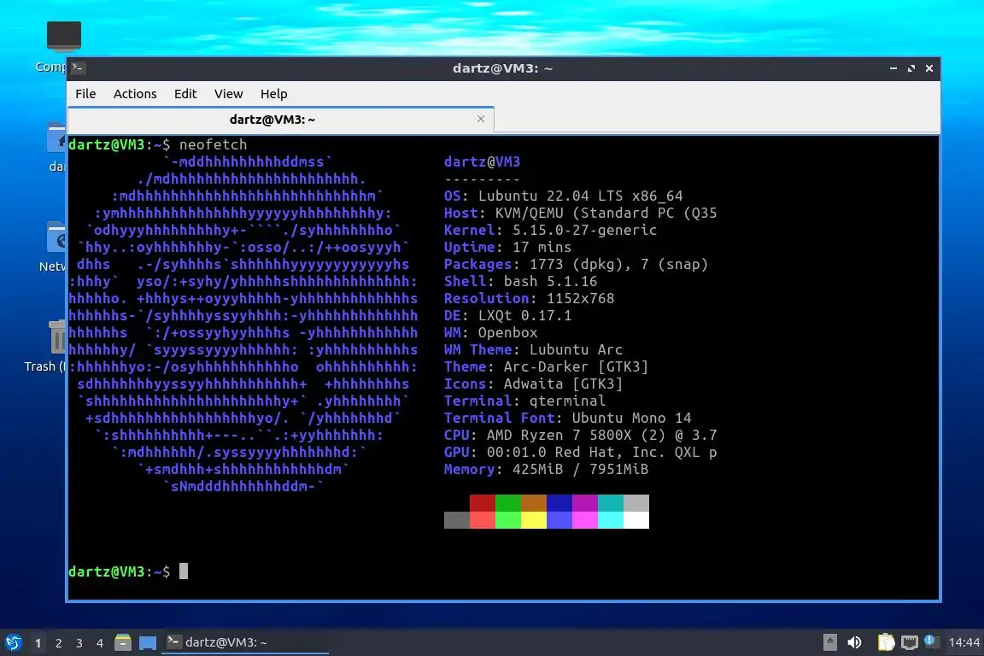Click the 'GPU: 00:01.0 Red Hat' line
The image size is (984, 656).
click(x=581, y=452)
